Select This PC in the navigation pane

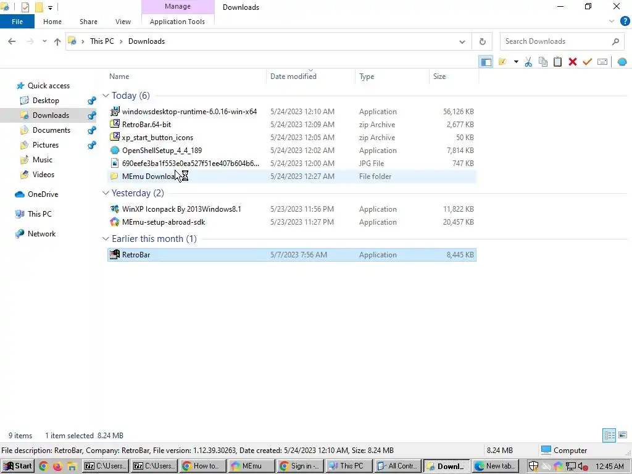[x=39, y=214]
